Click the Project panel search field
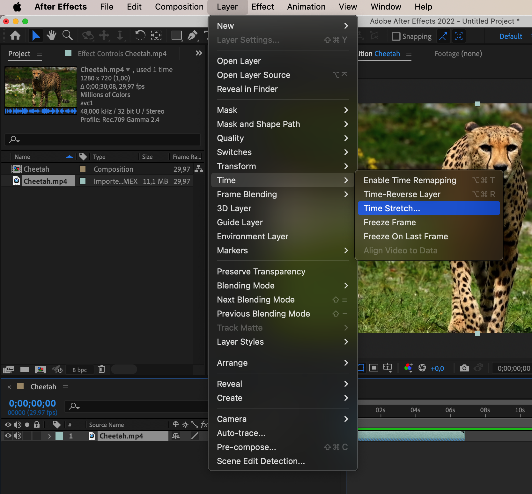Image resolution: width=532 pixels, height=494 pixels. 103,139
